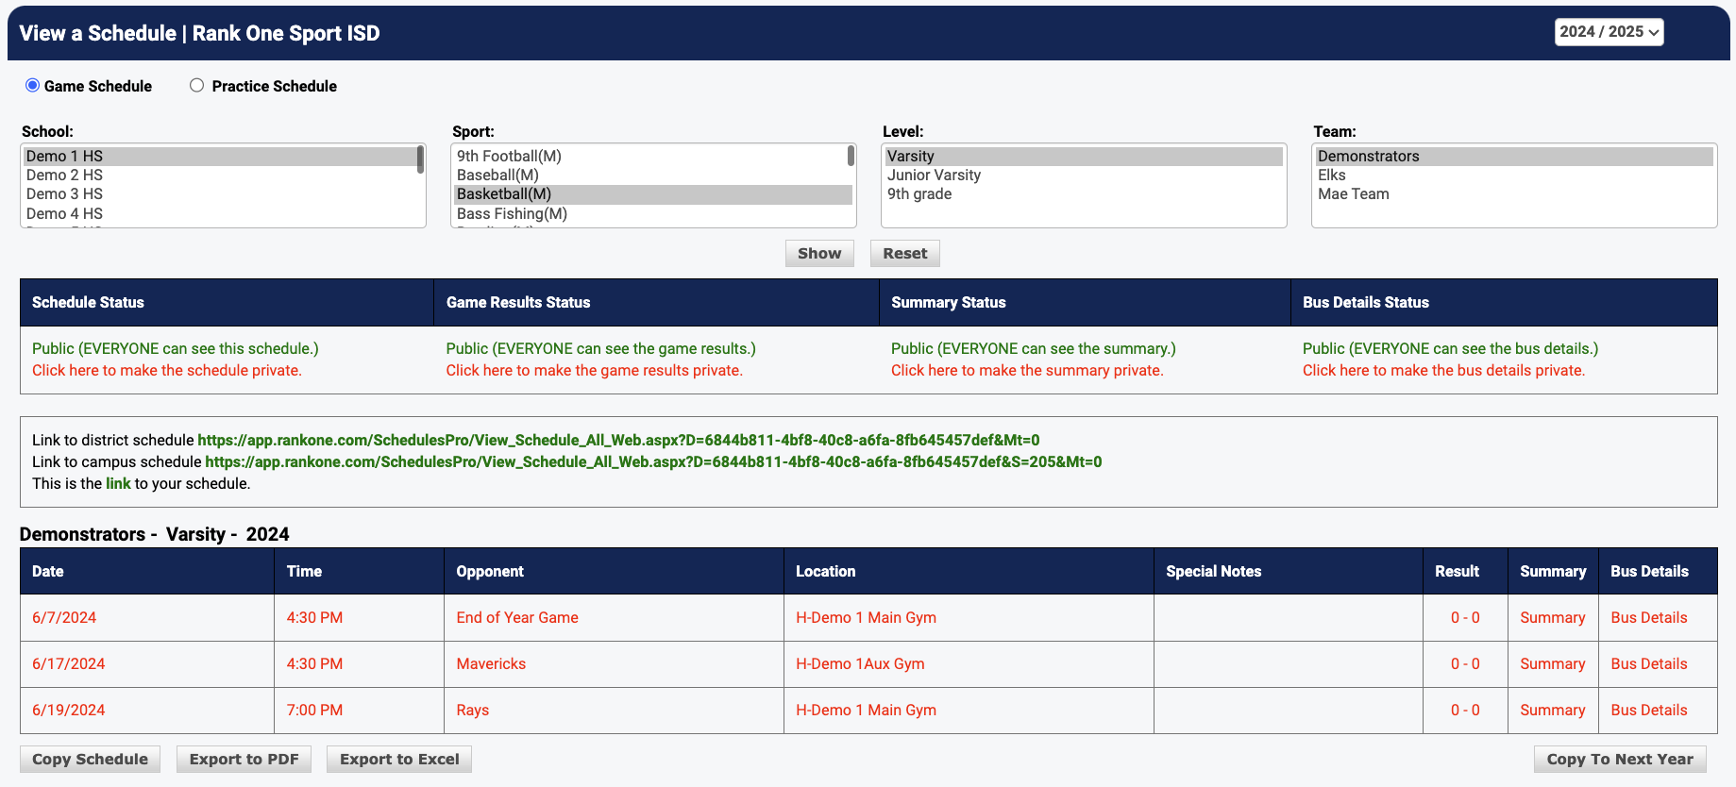The width and height of the screenshot is (1736, 787).
Task: Click the Copy Schedule button
Action: pyautogui.click(x=91, y=759)
